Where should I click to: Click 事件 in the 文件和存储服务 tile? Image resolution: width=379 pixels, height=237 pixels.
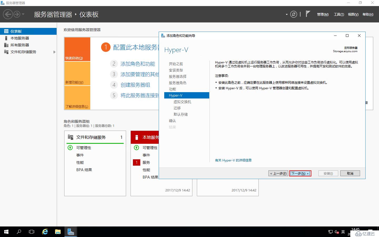pos(80,155)
